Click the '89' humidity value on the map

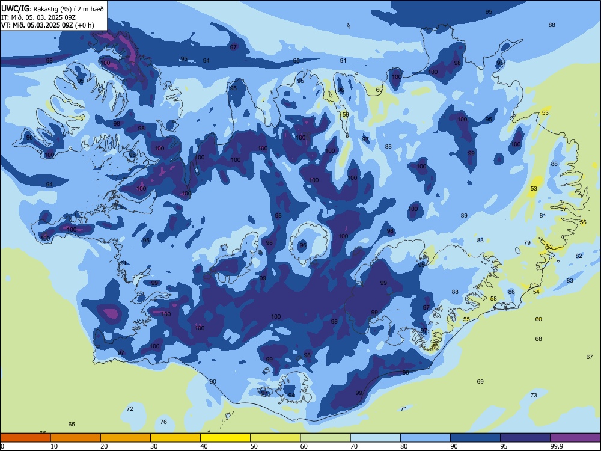464,215
